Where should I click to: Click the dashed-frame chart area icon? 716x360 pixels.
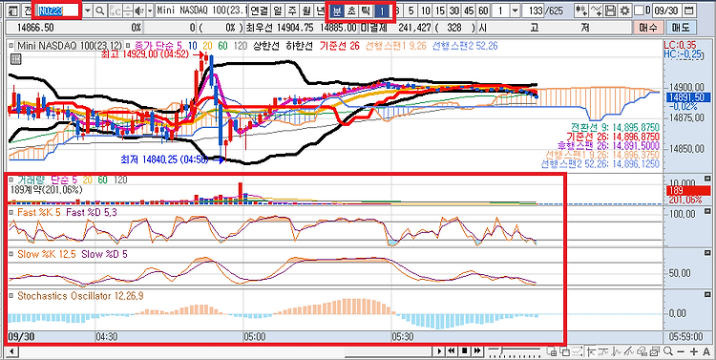pyautogui.click(x=578, y=350)
